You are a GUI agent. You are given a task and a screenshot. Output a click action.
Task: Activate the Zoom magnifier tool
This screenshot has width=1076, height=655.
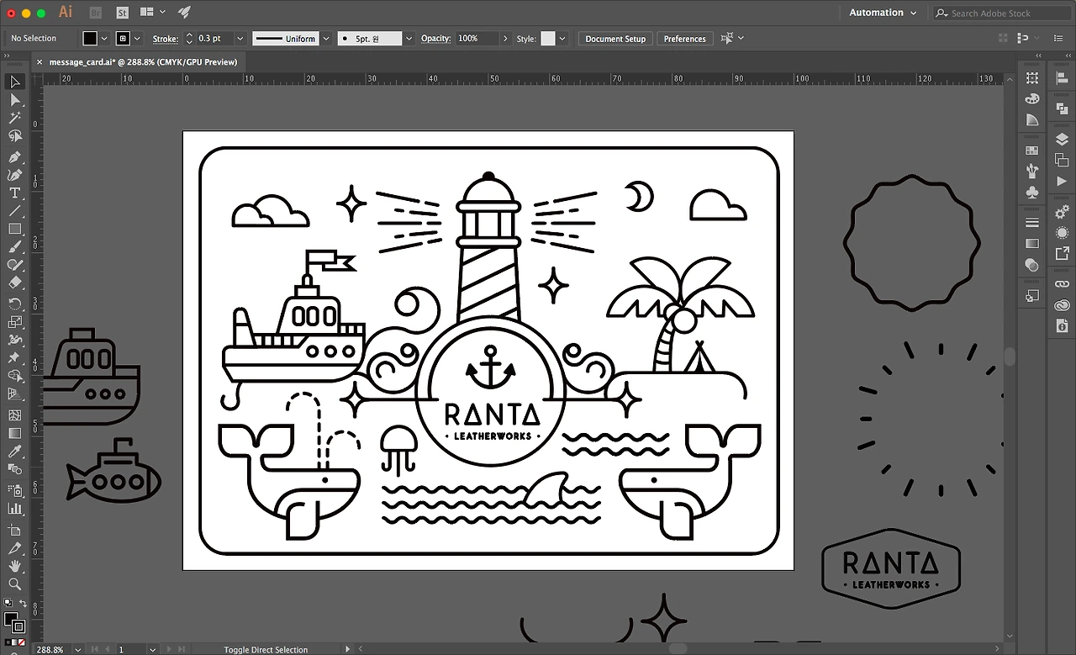click(x=14, y=584)
